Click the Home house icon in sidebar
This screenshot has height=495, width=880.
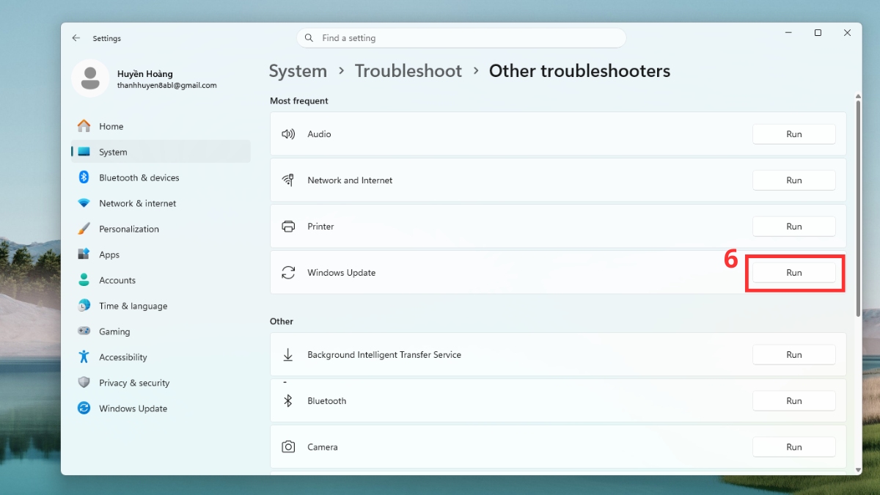click(84, 126)
